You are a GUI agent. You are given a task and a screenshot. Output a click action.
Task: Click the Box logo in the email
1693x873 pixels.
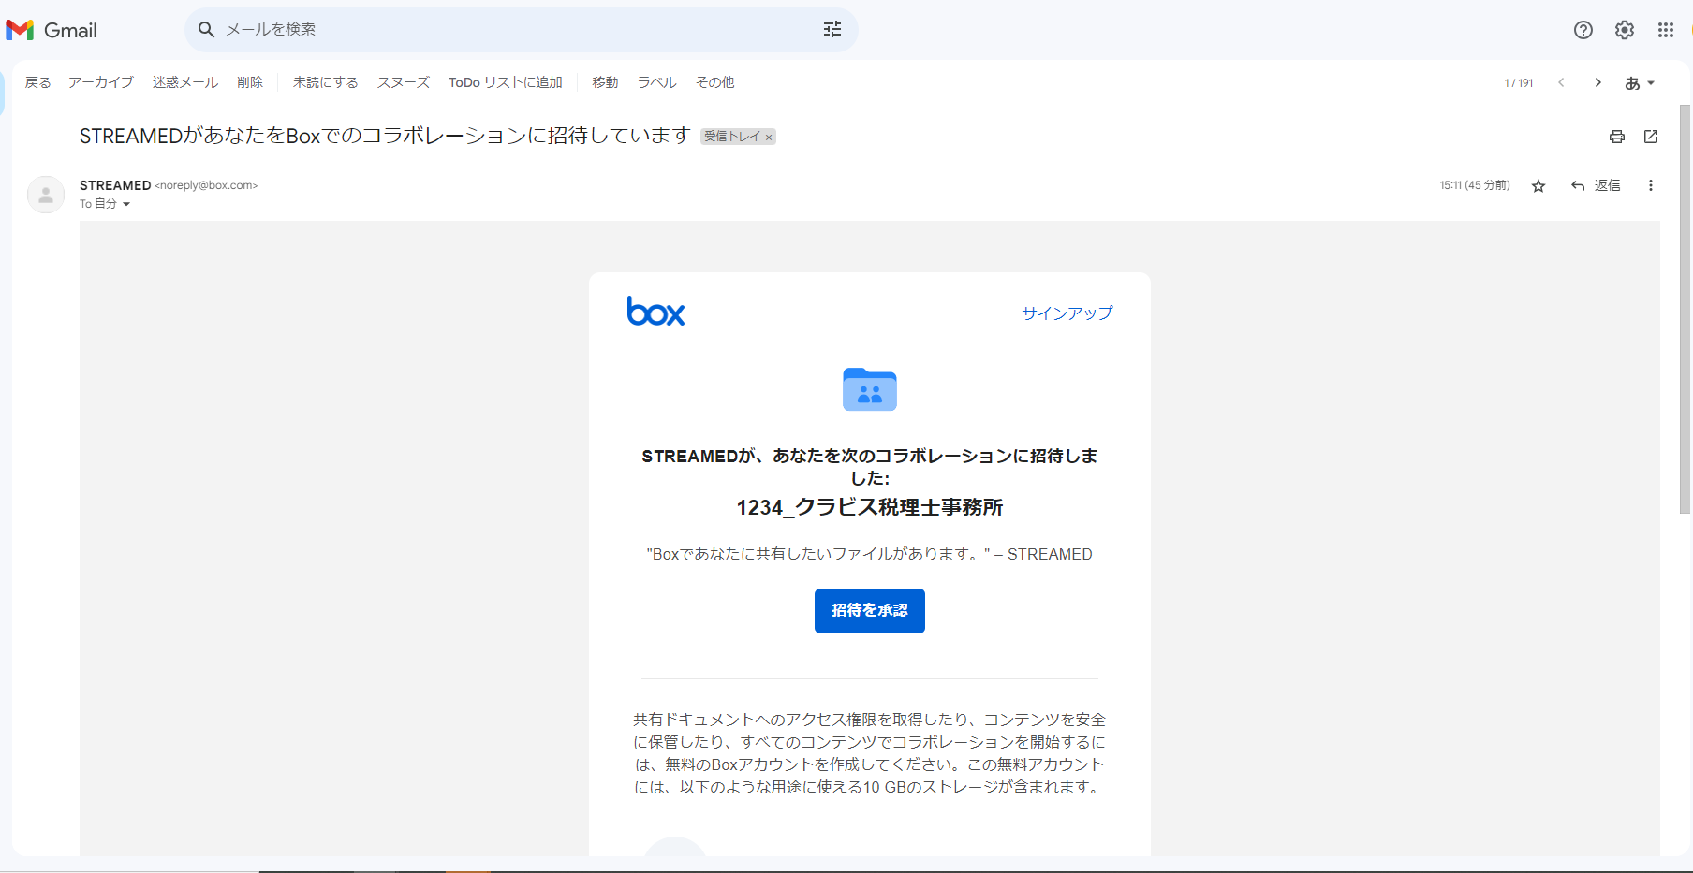[655, 312]
